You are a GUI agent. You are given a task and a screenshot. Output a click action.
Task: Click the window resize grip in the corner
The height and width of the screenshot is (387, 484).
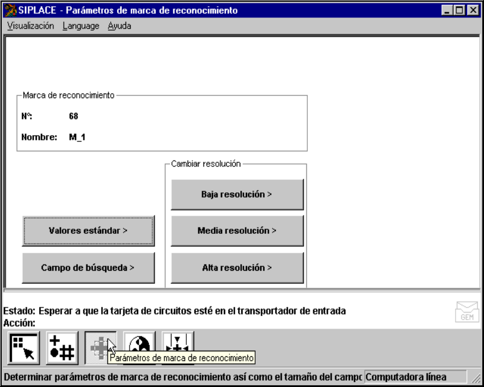tap(476, 378)
